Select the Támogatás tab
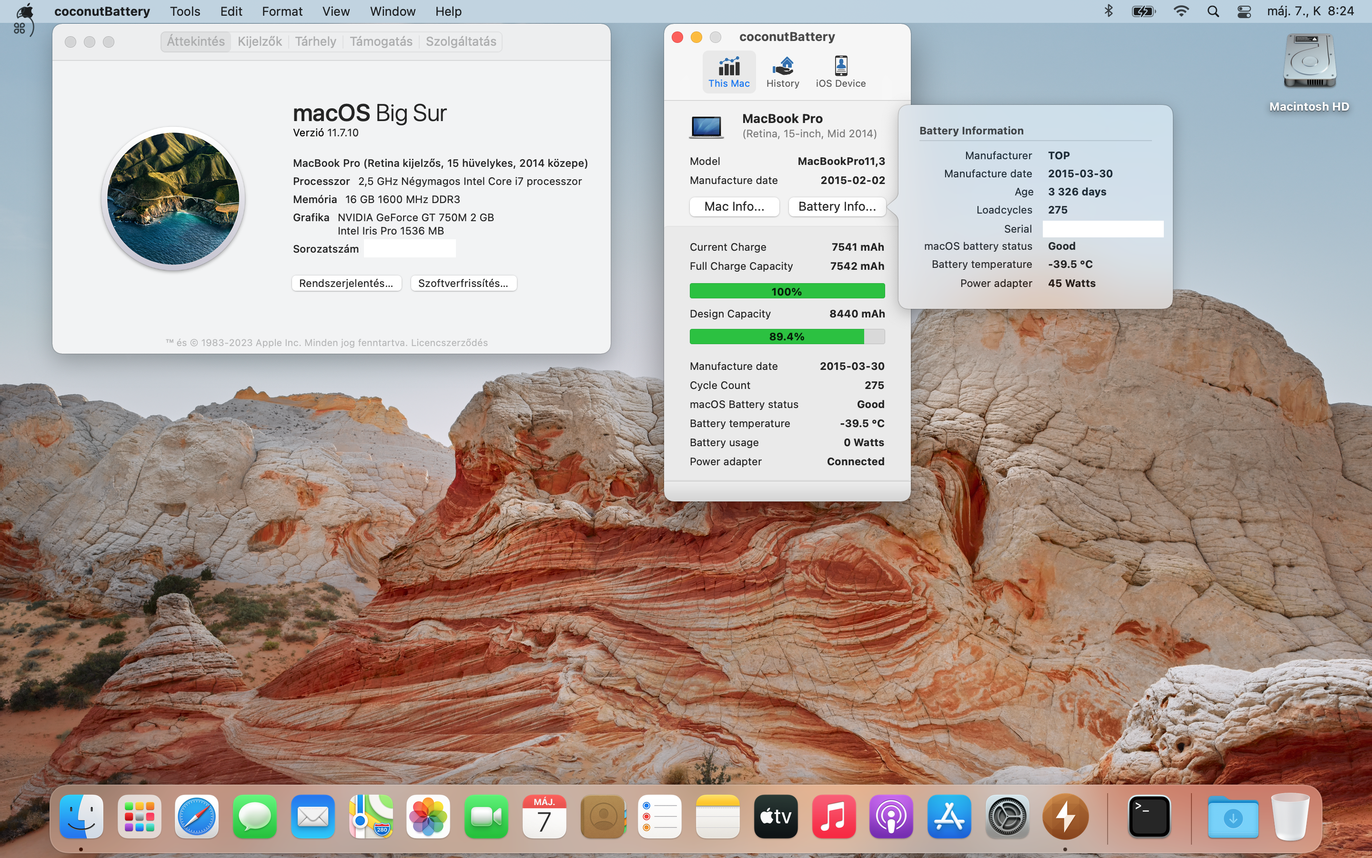Viewport: 1372px width, 858px height. click(381, 41)
